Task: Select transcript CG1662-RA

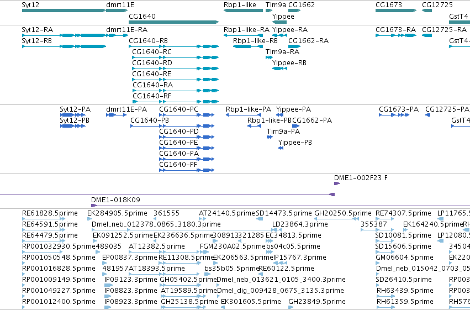Action: 294,46
